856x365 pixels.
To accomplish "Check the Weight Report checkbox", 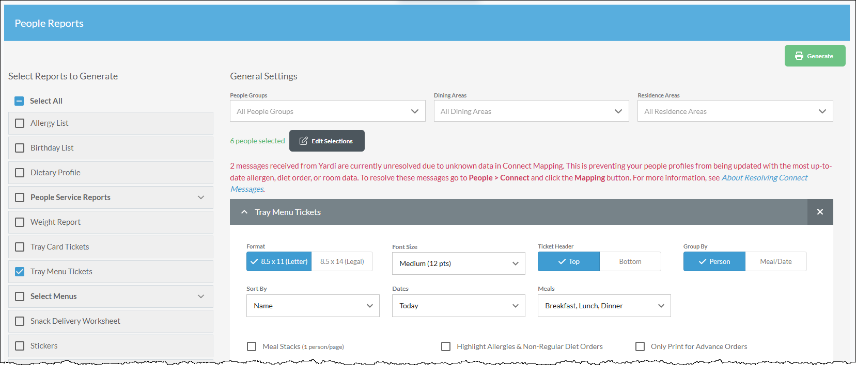I will [20, 222].
